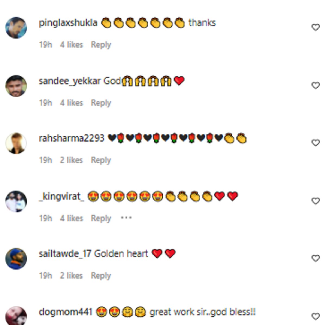The image size is (326, 325).
Task: Open _kingvirat_'s profile picture
Action: (x=16, y=201)
